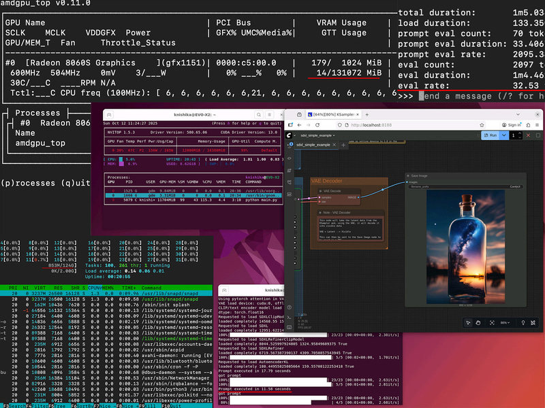Click the new tab icon in nvitop terminal titlebar
The width and height of the screenshot is (545, 408).
109,114
